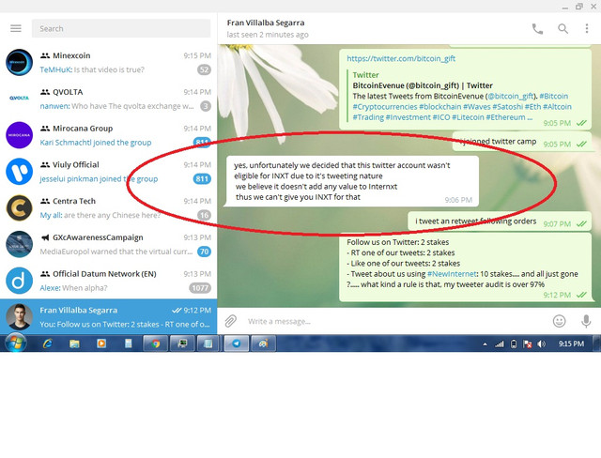The width and height of the screenshot is (601, 458).
Task: Search within this conversation
Action: (x=562, y=29)
